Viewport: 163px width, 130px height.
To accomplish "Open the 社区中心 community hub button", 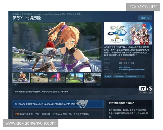I will pos(145,18).
